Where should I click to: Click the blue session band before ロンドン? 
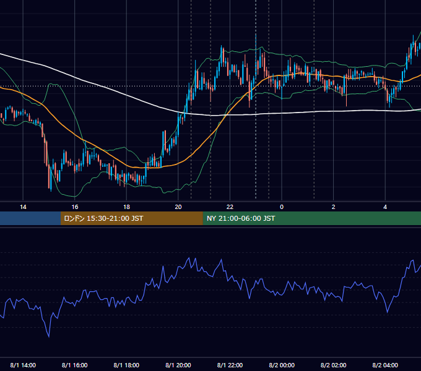point(30,218)
